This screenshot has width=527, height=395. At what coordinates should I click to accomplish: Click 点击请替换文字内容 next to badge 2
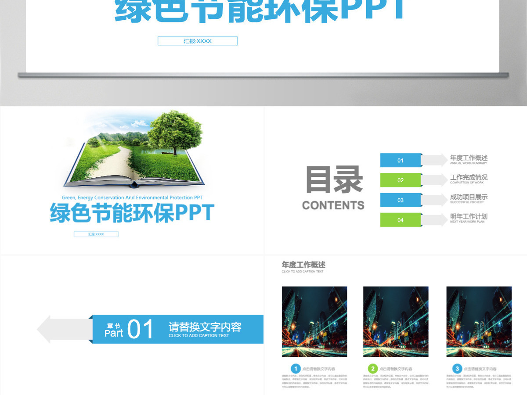pyautogui.click(x=396, y=369)
